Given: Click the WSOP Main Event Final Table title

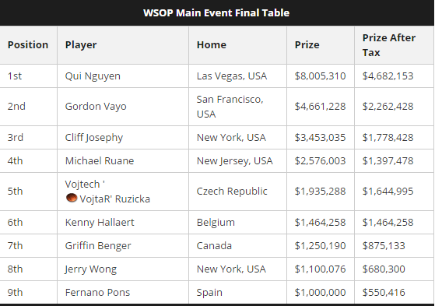Looking at the screenshot, I should (216, 12).
